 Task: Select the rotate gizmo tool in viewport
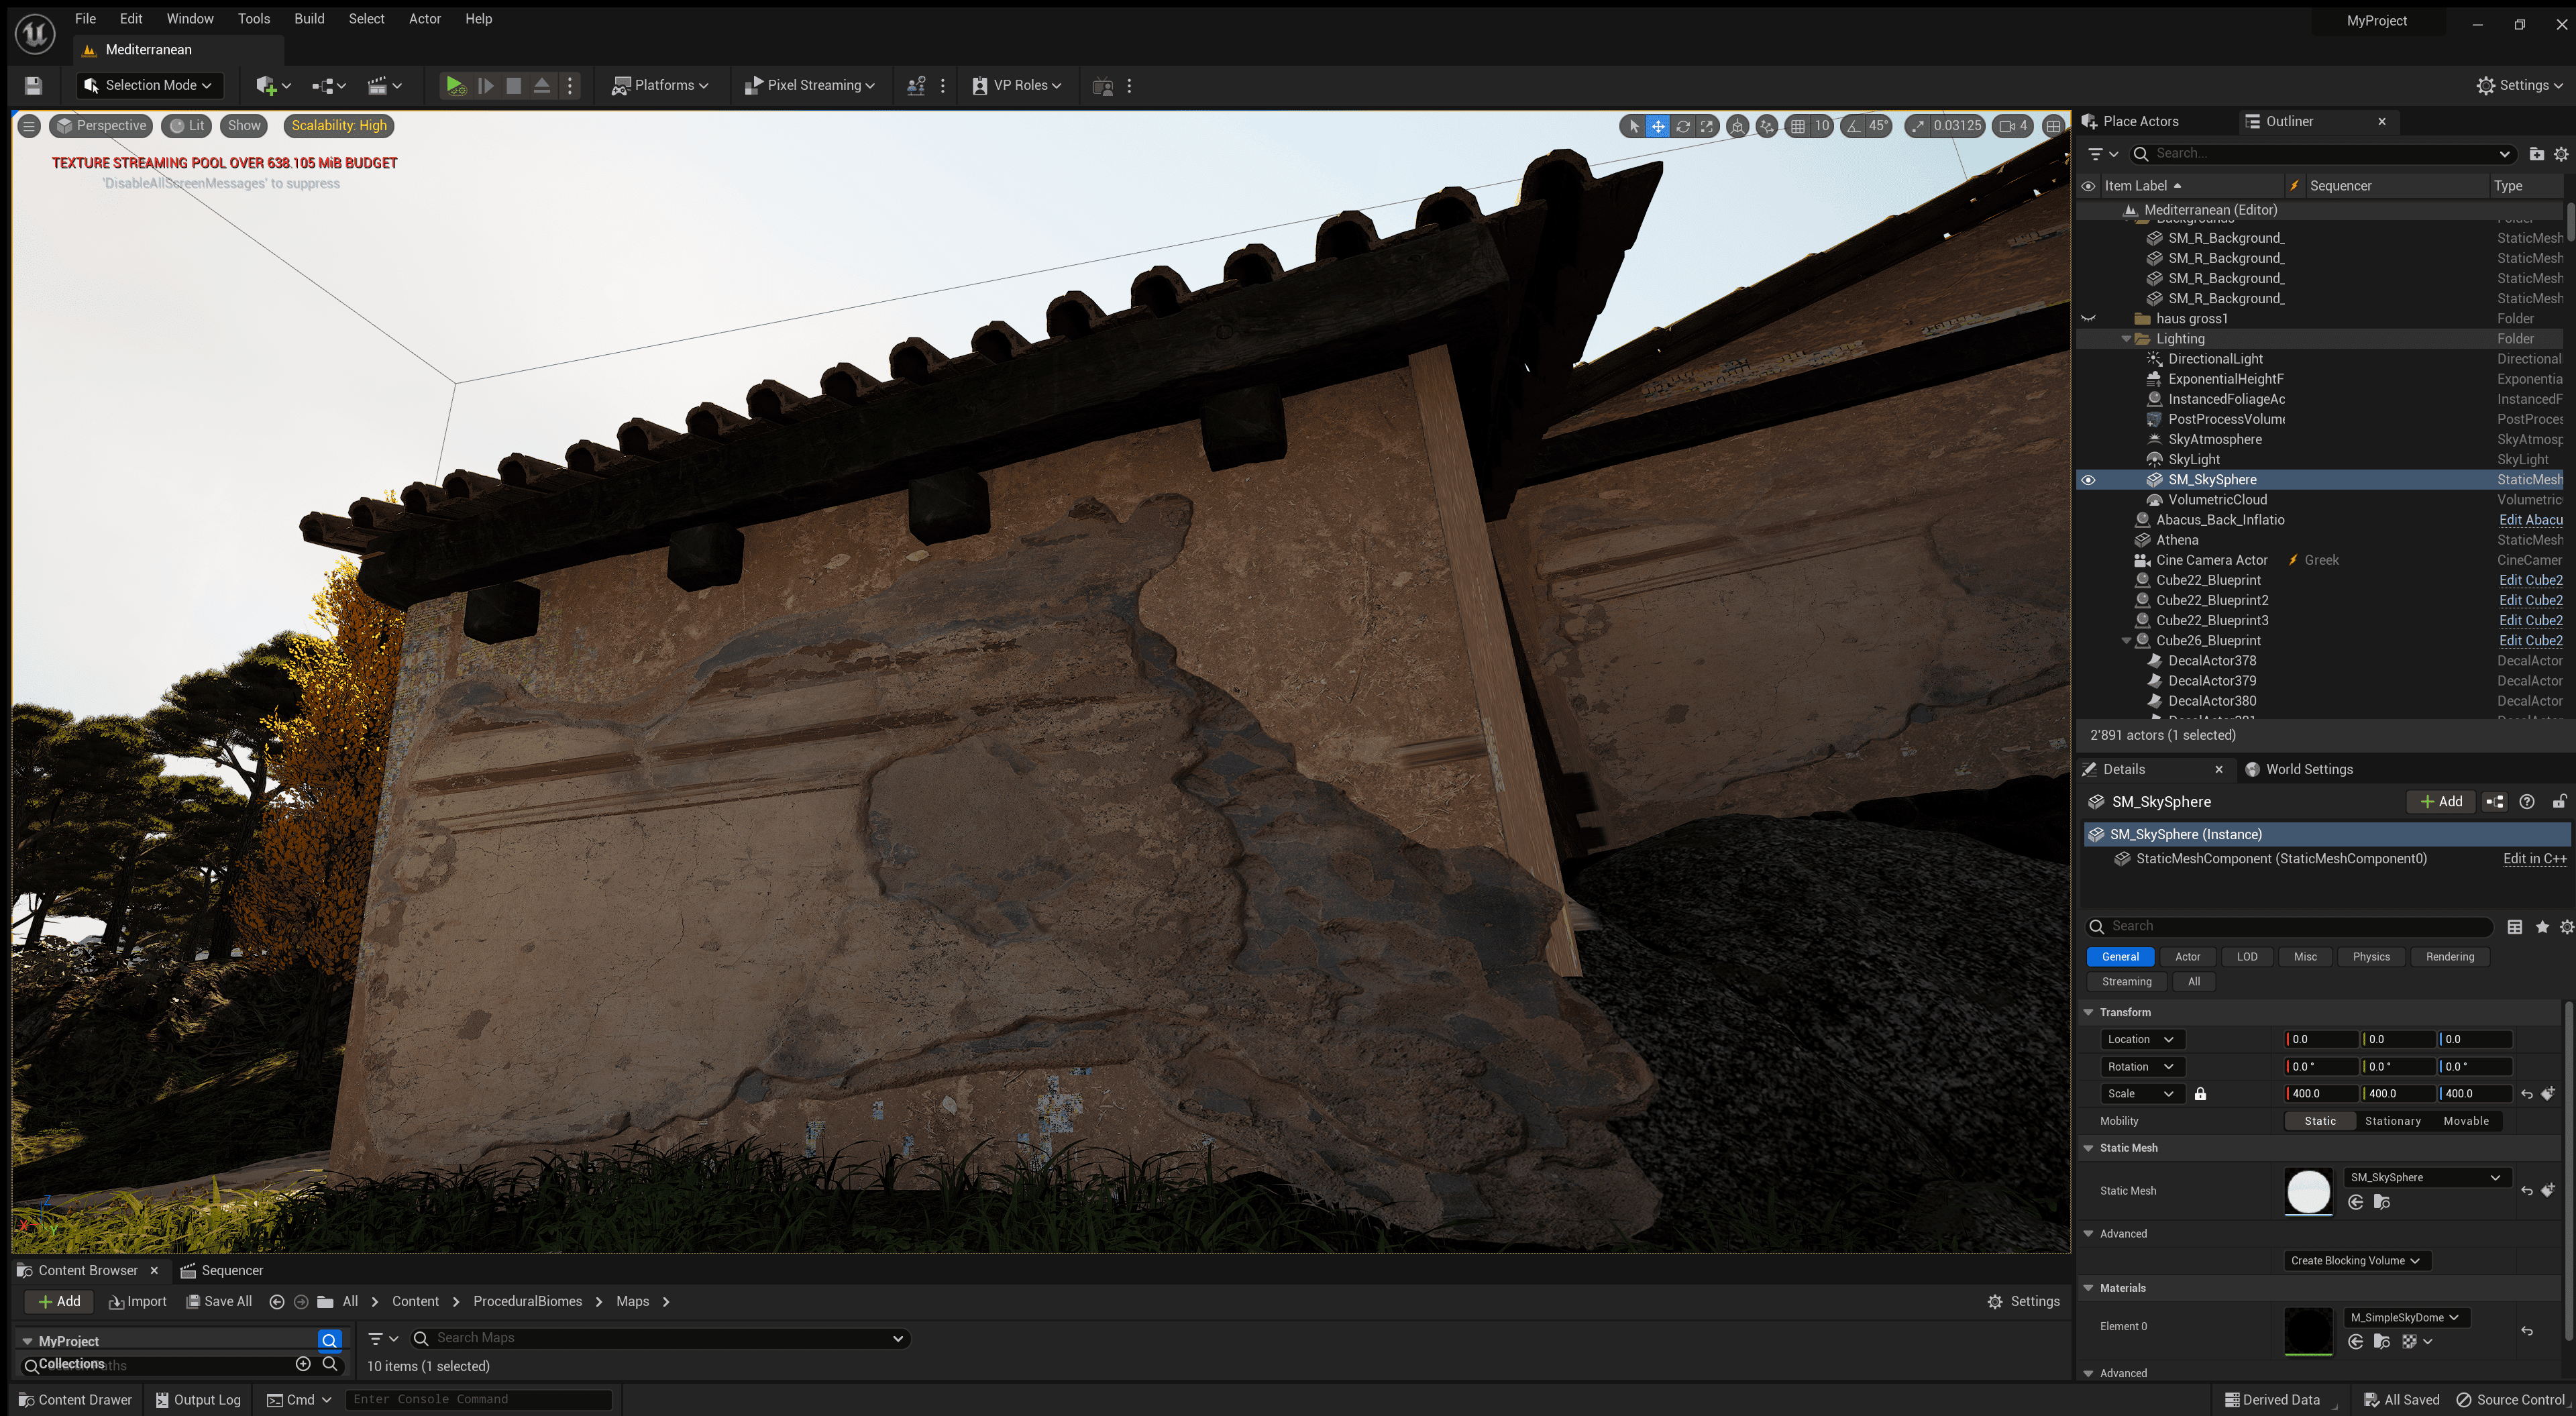coord(1683,126)
